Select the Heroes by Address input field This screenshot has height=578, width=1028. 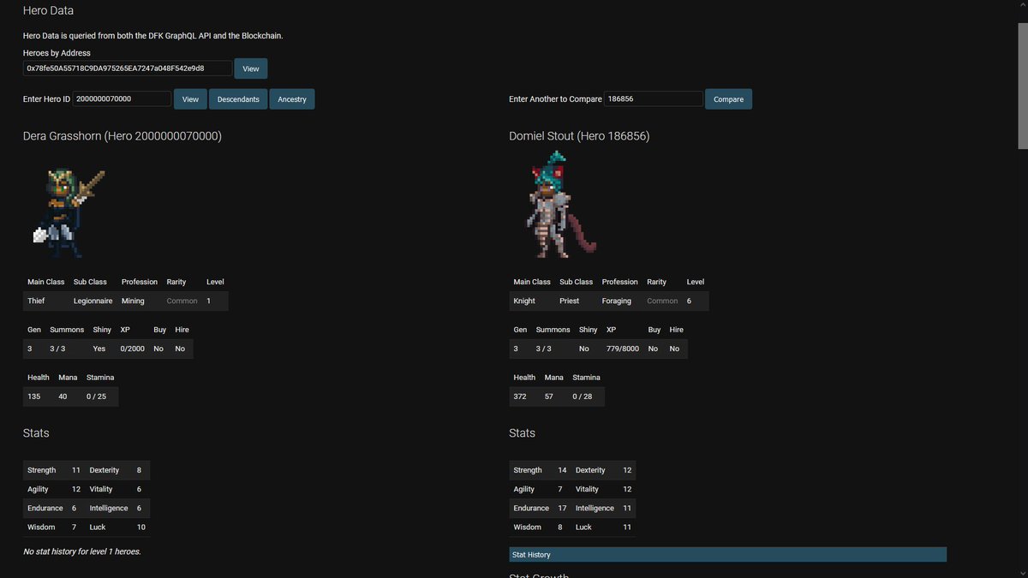[128, 68]
